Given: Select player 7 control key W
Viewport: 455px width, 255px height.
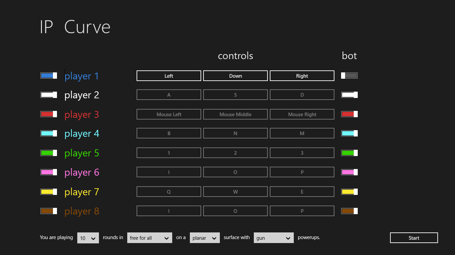Looking at the screenshot, I should pos(235,192).
